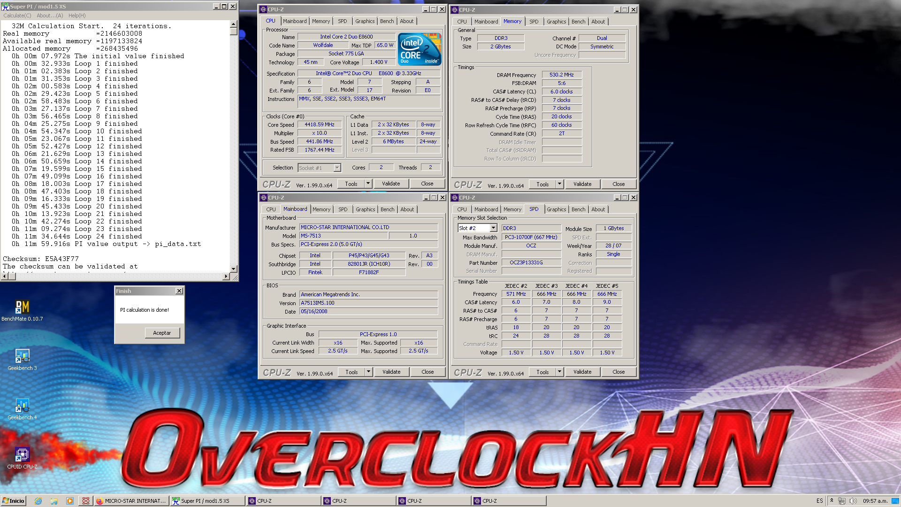Expand Tools dropdown arrow in CPU-Z SPD window
Image resolution: width=901 pixels, height=507 pixels.
click(559, 372)
